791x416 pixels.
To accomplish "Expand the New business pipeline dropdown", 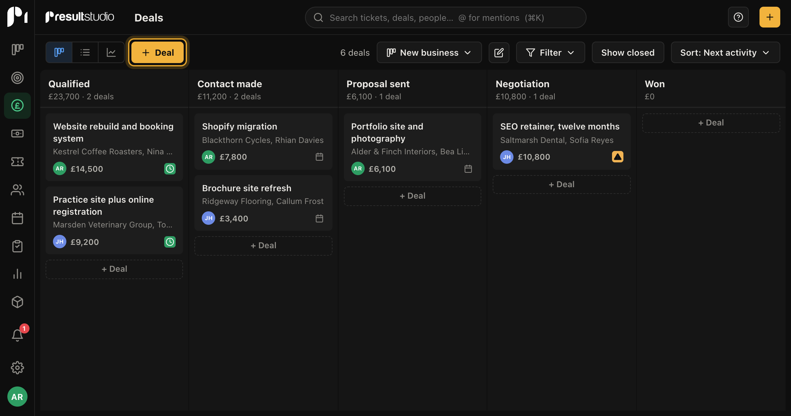I will point(429,52).
